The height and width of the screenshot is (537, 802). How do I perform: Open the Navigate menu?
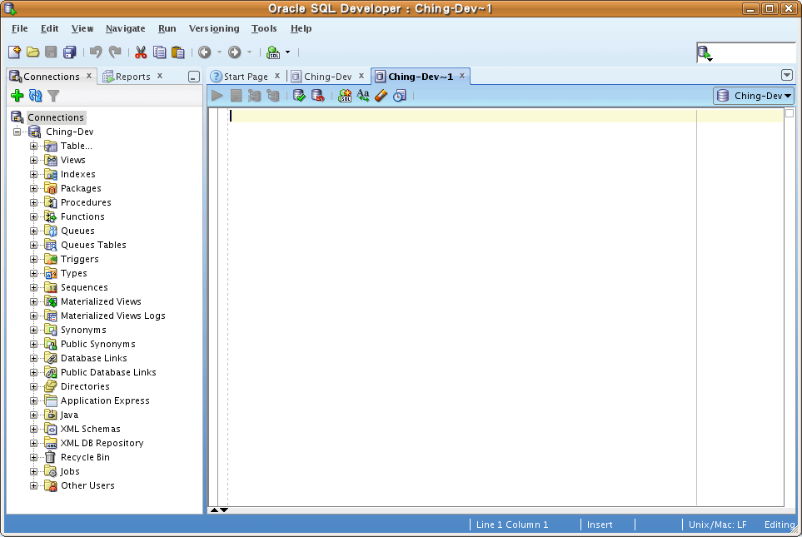(125, 28)
